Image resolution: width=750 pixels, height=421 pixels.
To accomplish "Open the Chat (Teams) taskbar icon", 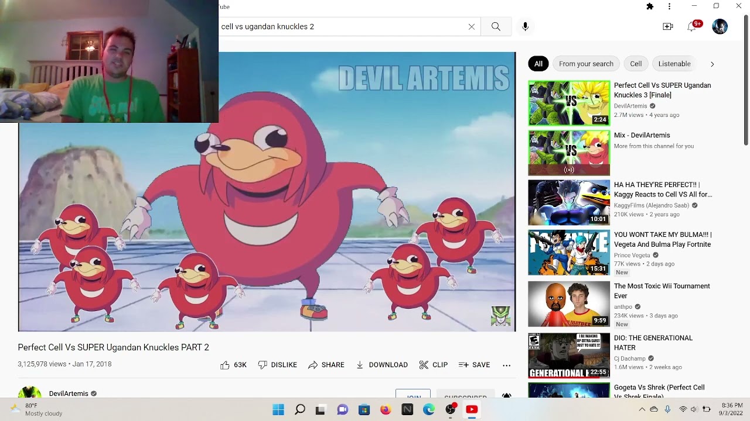I will click(342, 410).
